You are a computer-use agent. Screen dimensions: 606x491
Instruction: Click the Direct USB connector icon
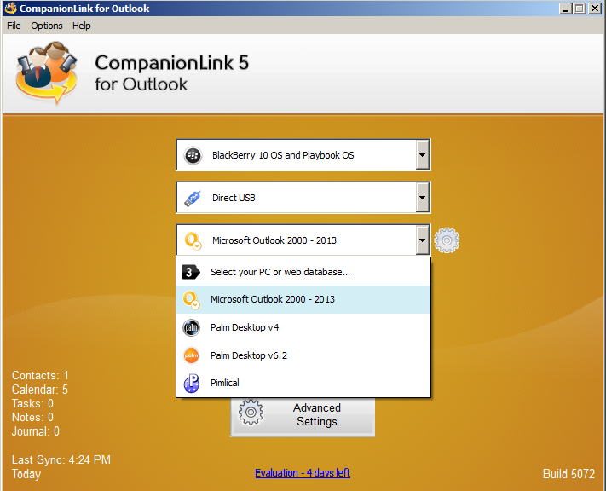pyautogui.click(x=193, y=198)
